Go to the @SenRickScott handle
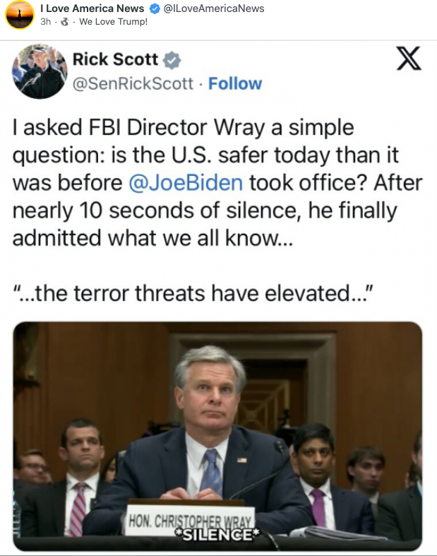This screenshot has width=437, height=556. click(133, 83)
